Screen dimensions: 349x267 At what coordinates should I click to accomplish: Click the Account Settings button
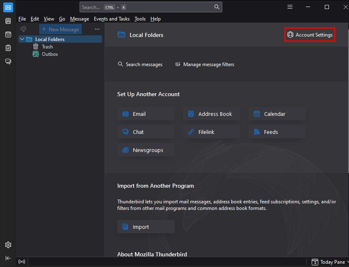tap(310, 35)
